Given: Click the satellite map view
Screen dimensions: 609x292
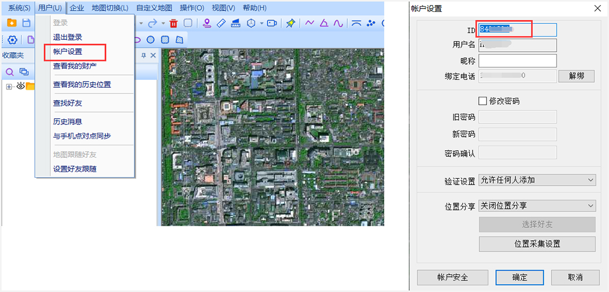Looking at the screenshot, I should point(273,137).
